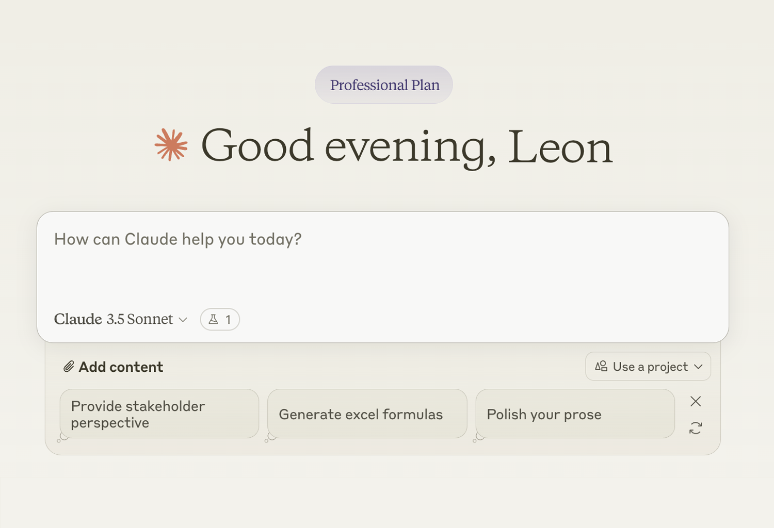Screen dimensions: 774x528
Task: Select Provide stakeholder perspective suggestion
Action: (x=159, y=414)
